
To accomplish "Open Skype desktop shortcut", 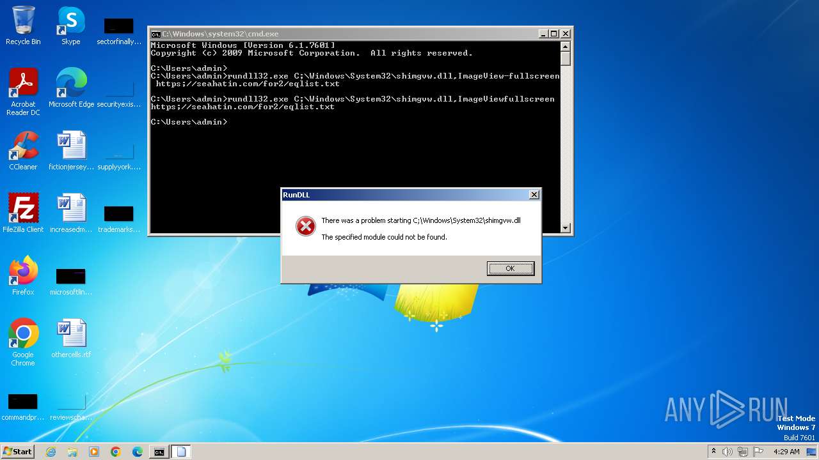I will click(71, 26).
